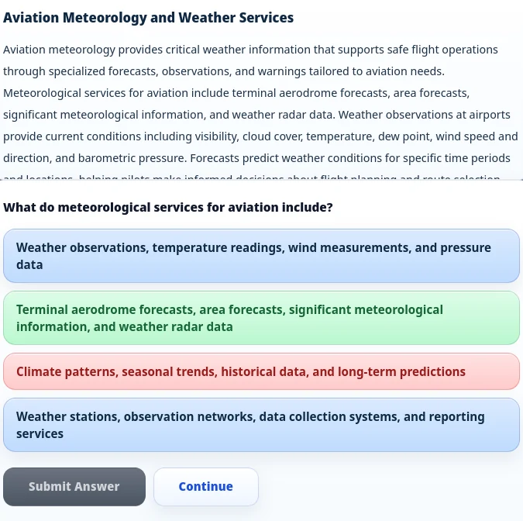The height and width of the screenshot is (521, 523).
Task: Click the cut-off bottom line of the passage
Action: (x=252, y=177)
